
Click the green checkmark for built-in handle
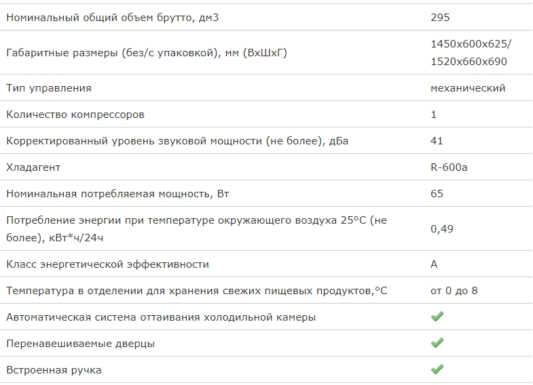(437, 369)
